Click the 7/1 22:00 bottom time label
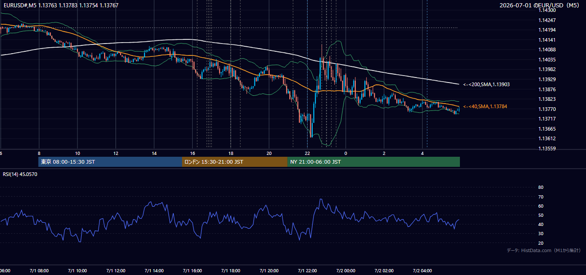This screenshot has height=275, width=586. pyautogui.click(x=307, y=271)
